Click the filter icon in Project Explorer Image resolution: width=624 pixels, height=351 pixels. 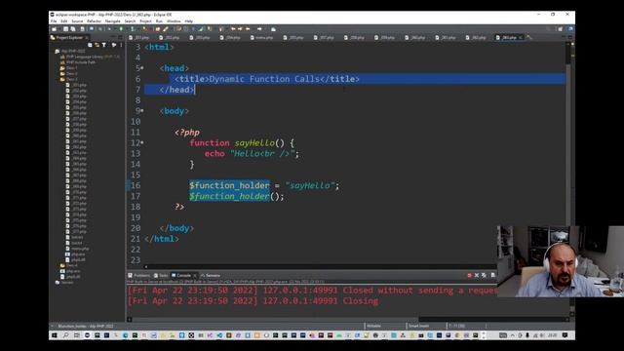point(104,45)
